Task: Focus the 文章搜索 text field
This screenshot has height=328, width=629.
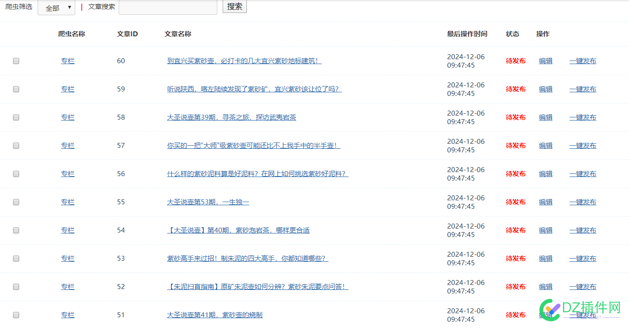Action: click(168, 7)
